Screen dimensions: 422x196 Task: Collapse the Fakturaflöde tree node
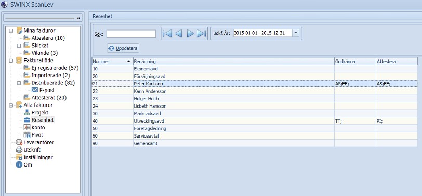(11, 61)
